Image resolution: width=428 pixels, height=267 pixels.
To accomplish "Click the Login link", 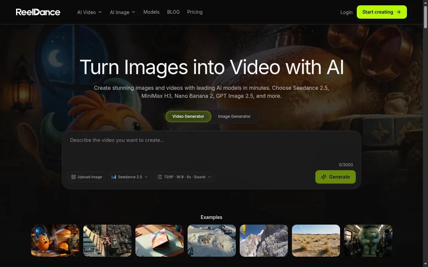I will (x=346, y=12).
